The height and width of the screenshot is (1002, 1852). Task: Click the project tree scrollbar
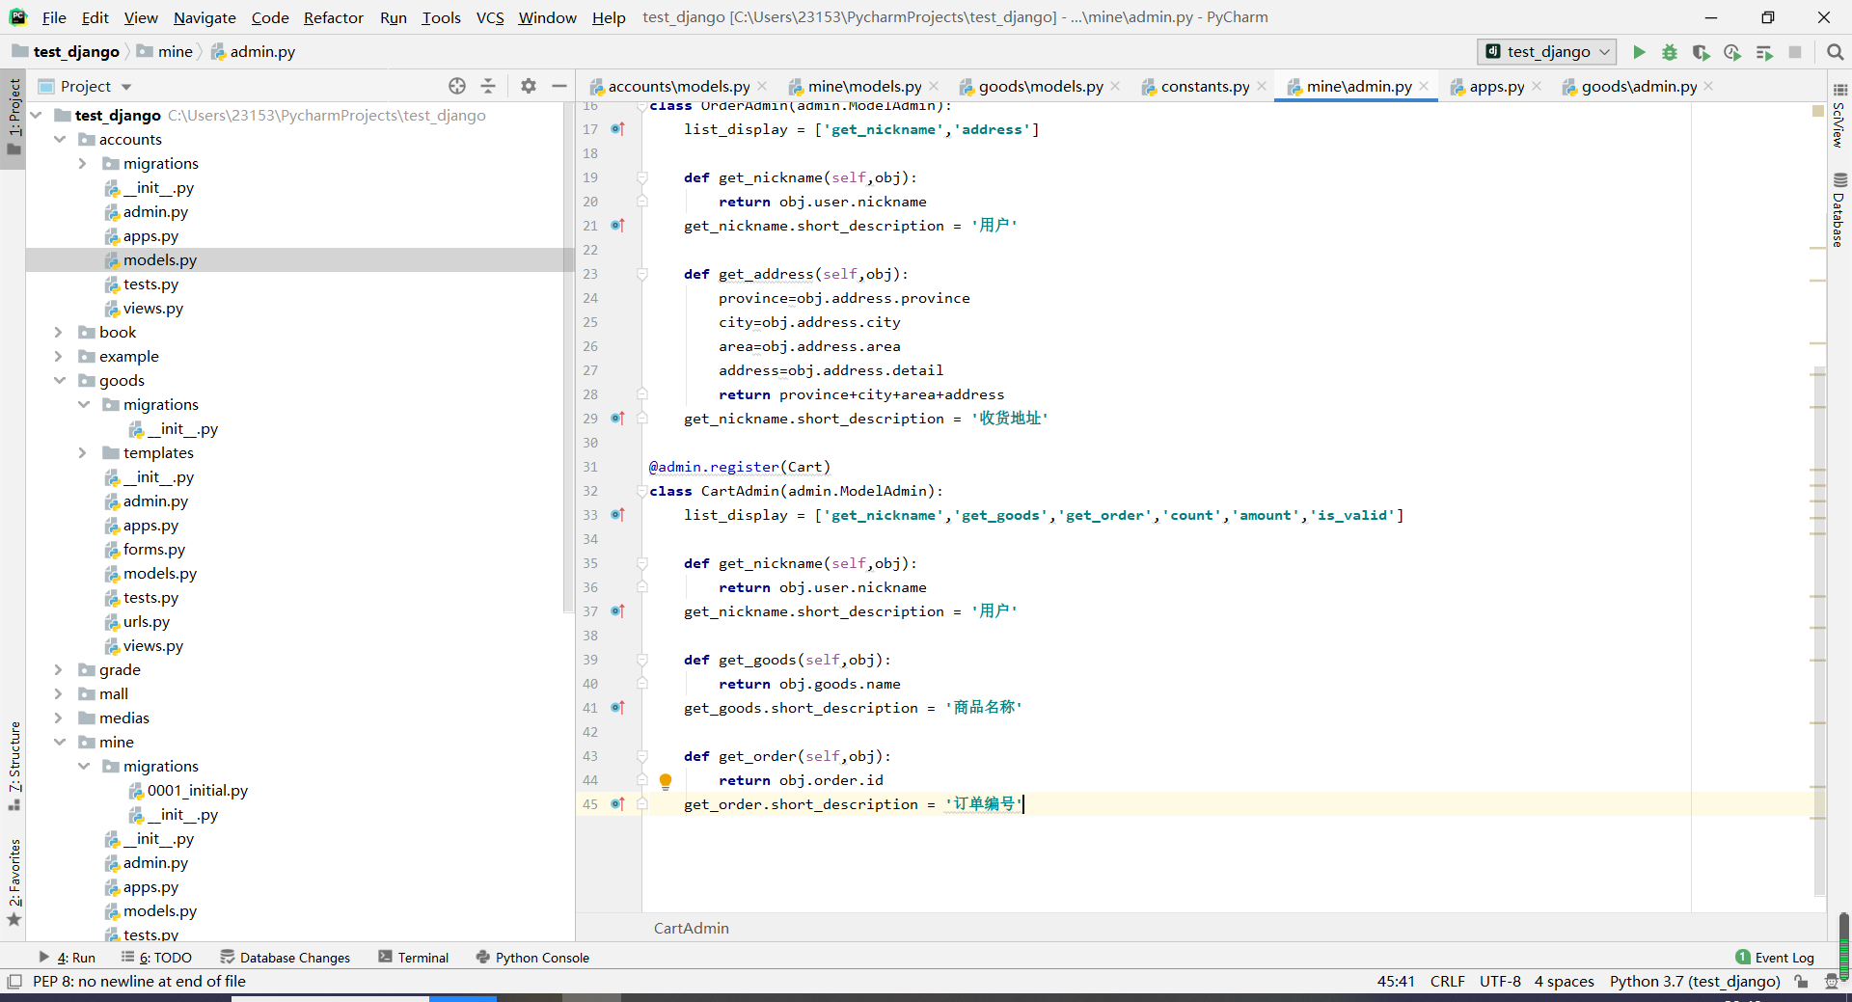[x=568, y=357]
